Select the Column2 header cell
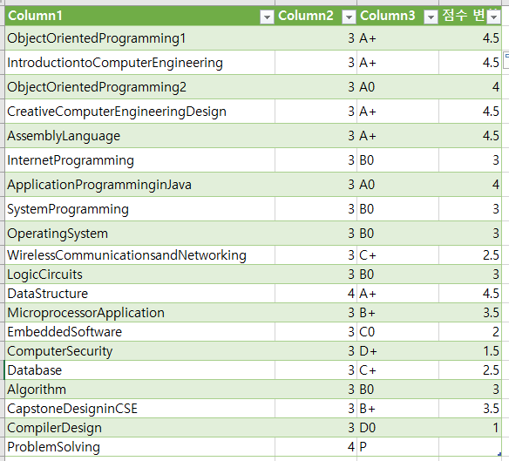Screen dimensions: 509x461 pos(316,16)
